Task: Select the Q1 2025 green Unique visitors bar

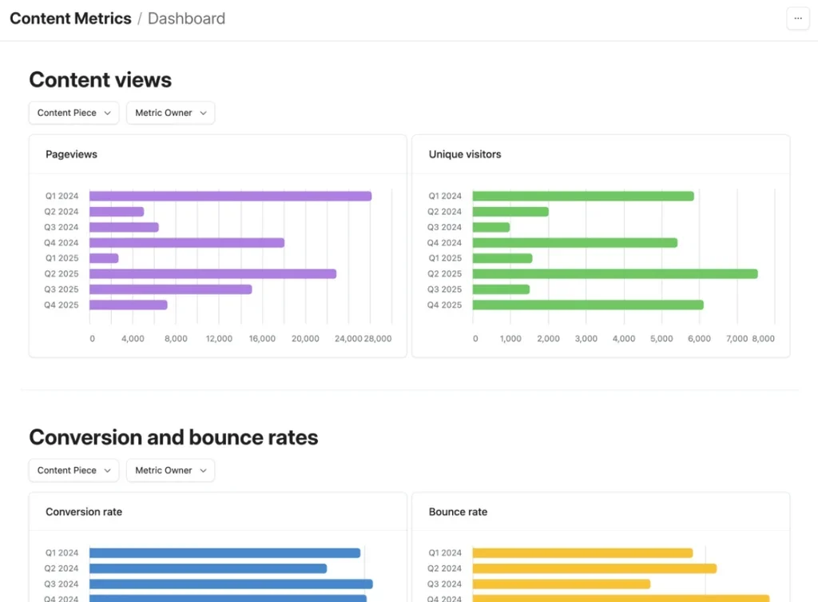Action: 502,258
